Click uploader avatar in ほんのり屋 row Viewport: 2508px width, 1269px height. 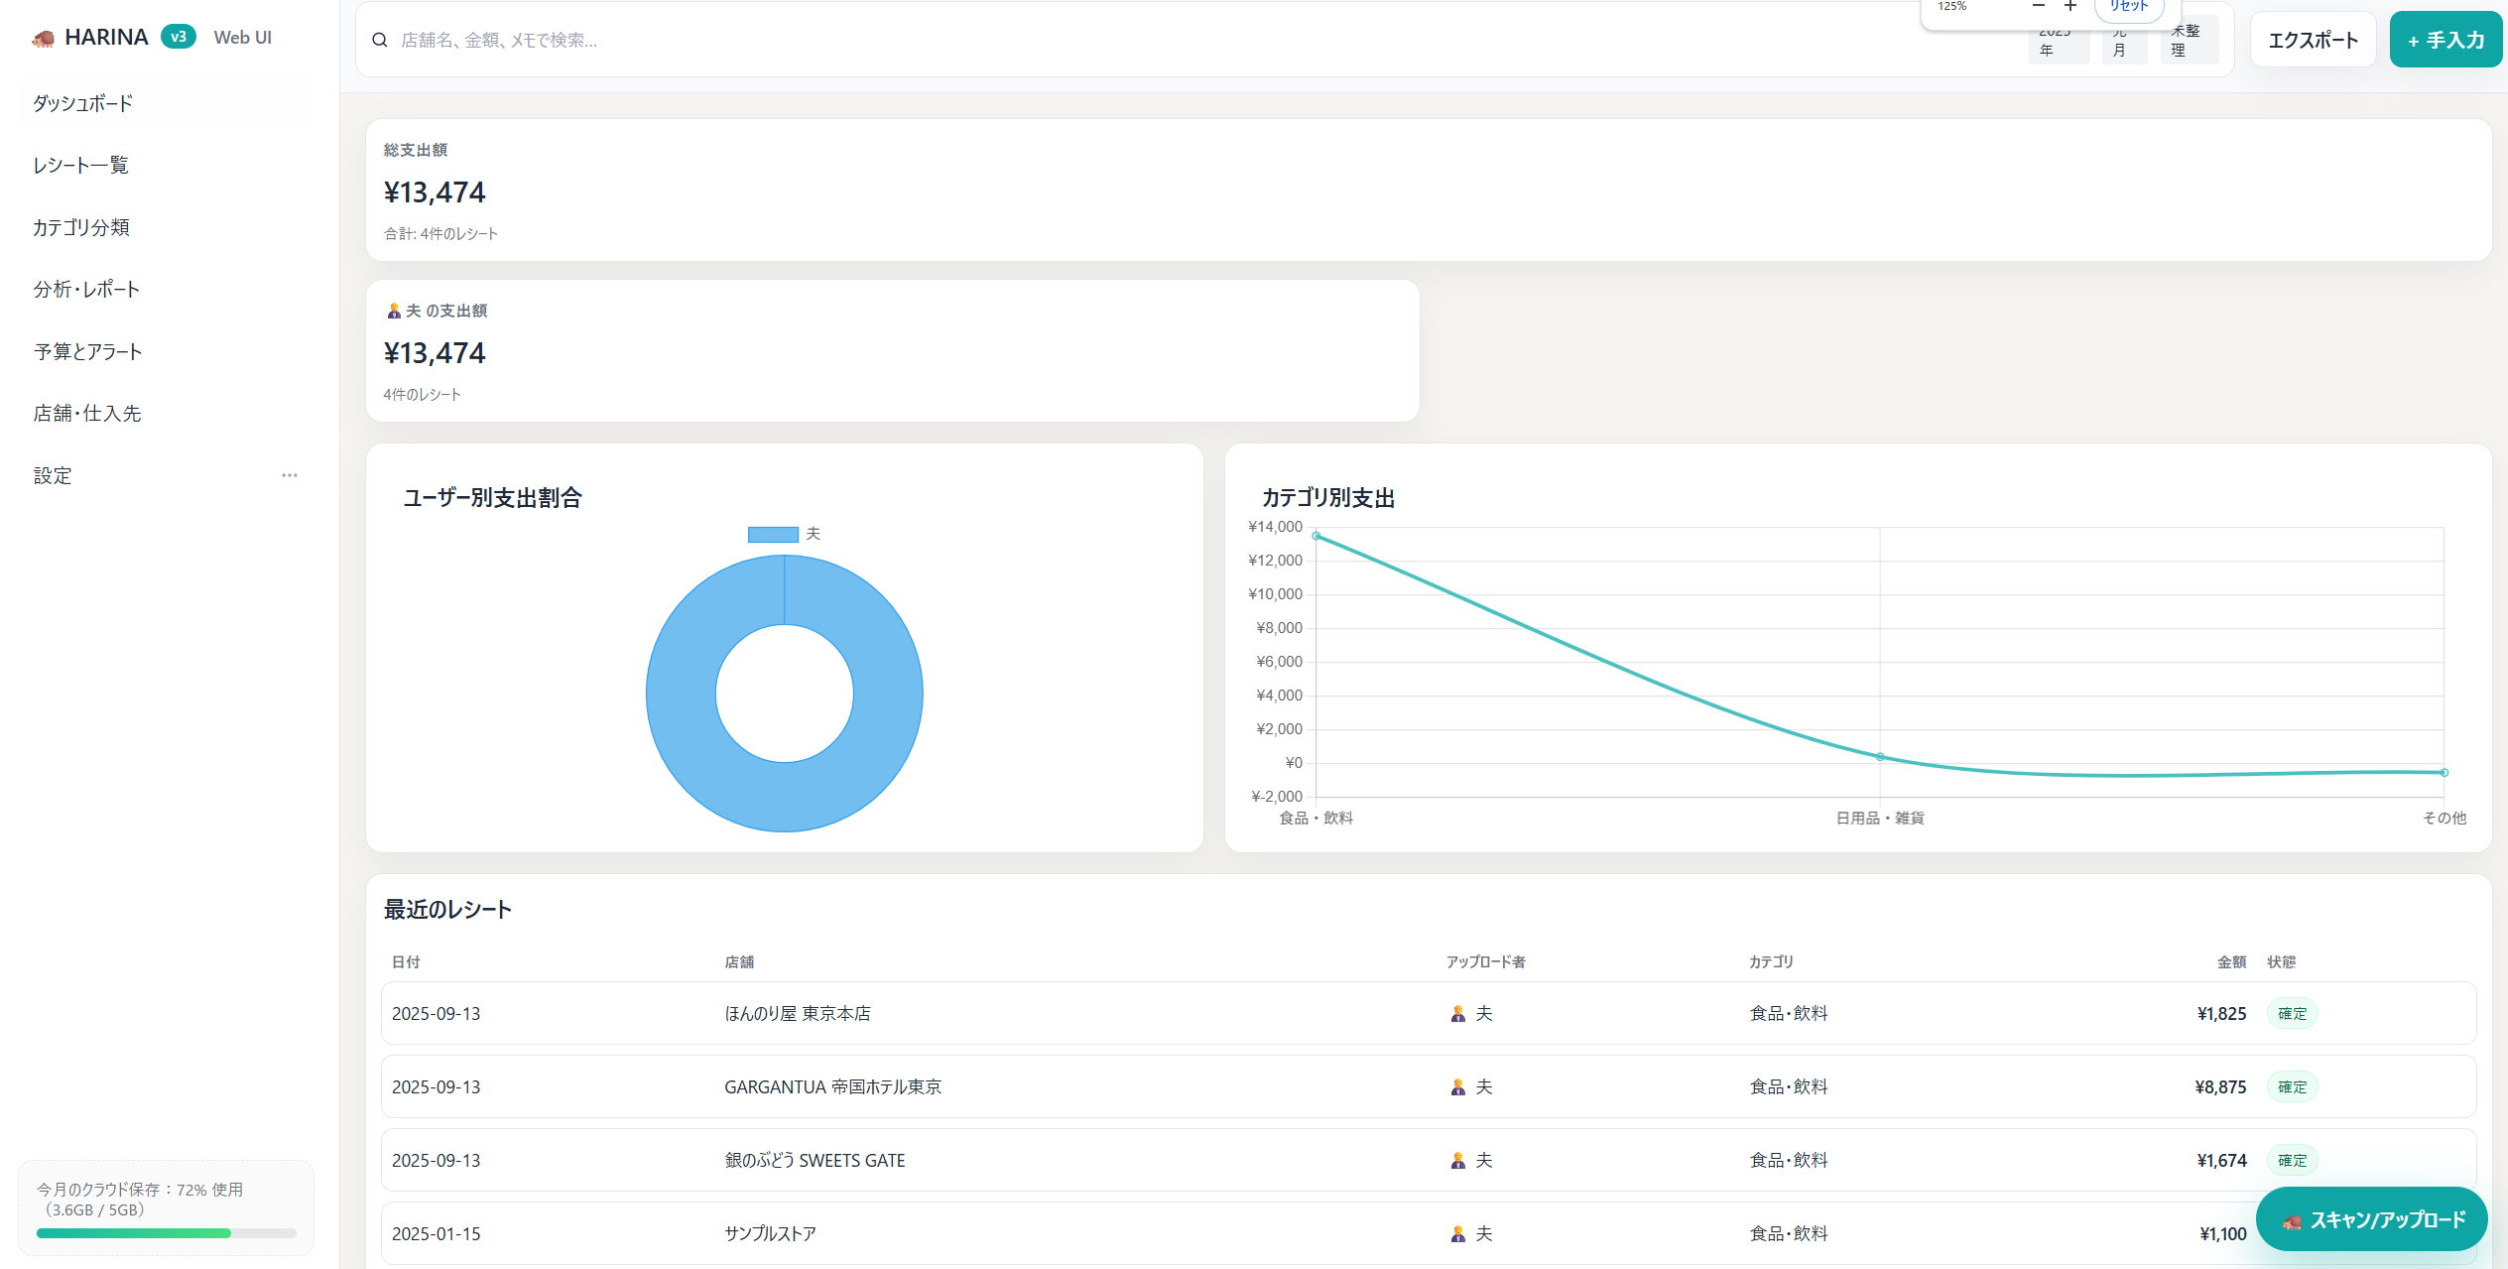click(1457, 1014)
